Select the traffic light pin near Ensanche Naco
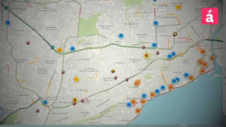The height and width of the screenshot is (127, 226). point(146,55)
